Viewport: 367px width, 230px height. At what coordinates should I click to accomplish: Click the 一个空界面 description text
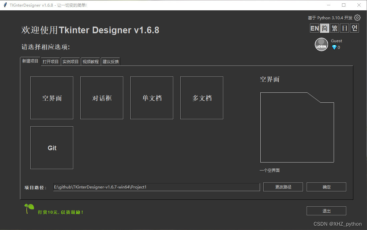(270, 171)
